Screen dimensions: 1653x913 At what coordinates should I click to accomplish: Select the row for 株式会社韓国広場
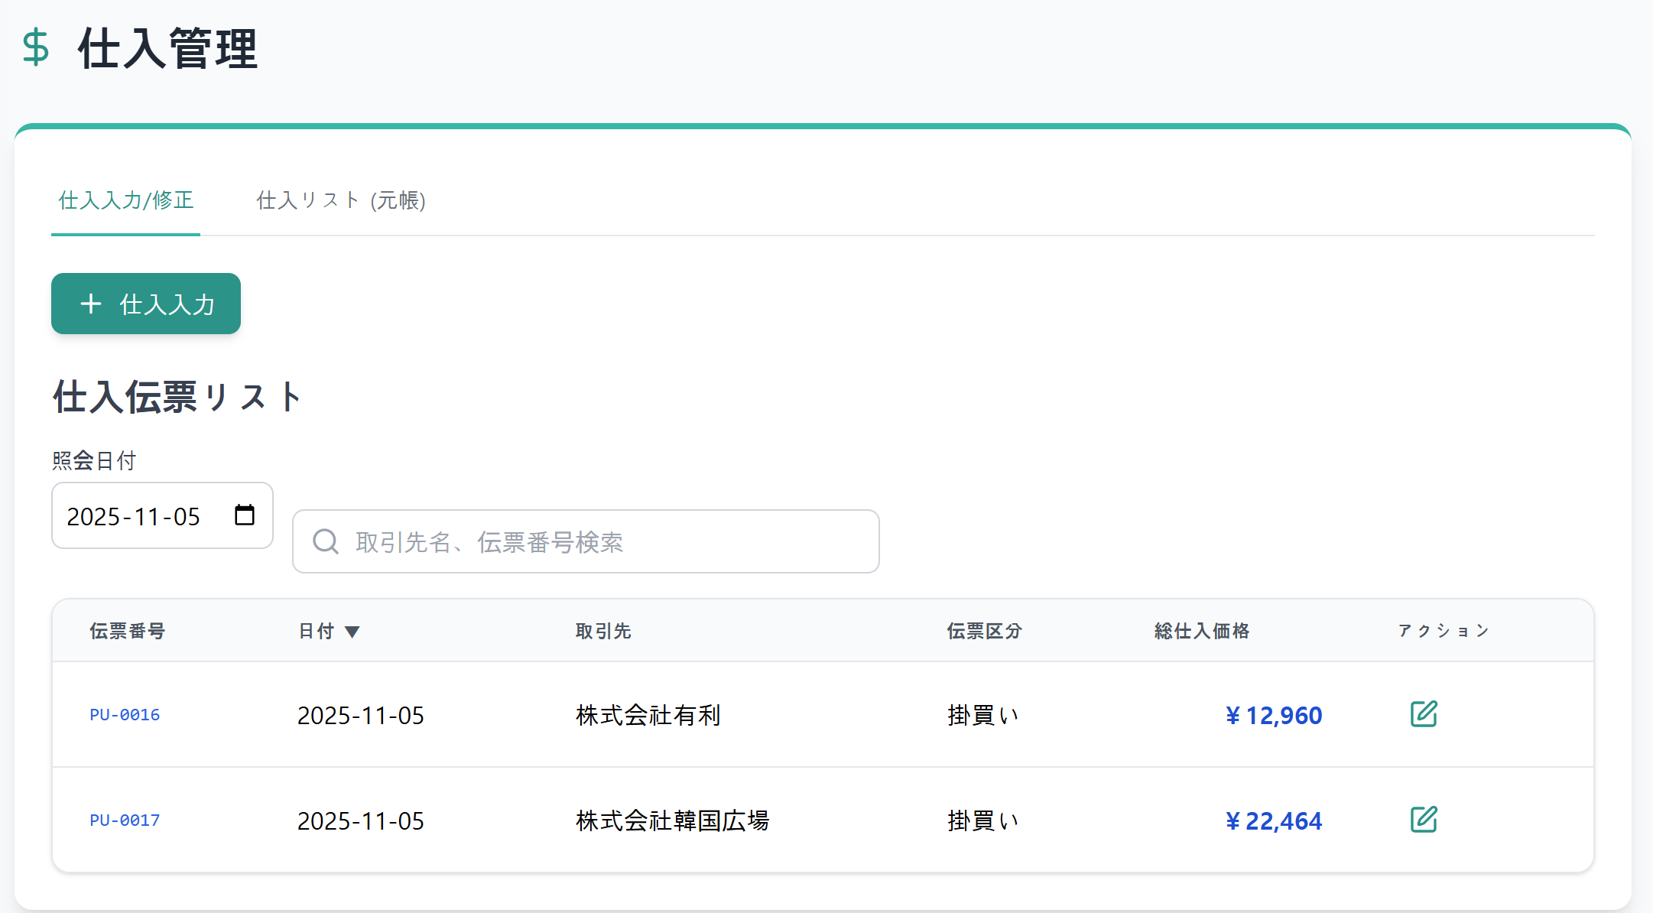click(x=672, y=820)
